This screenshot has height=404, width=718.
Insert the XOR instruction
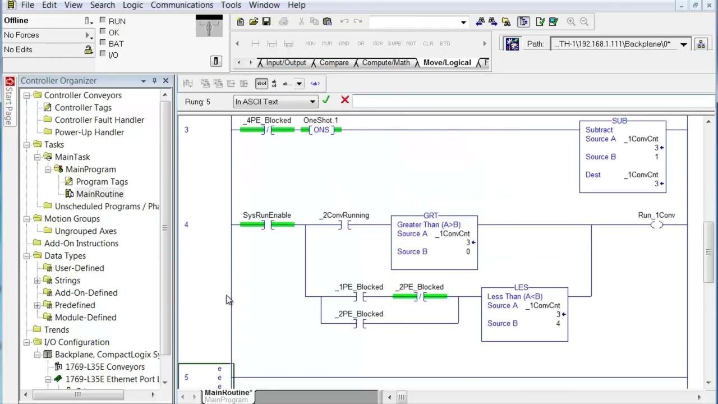click(378, 44)
